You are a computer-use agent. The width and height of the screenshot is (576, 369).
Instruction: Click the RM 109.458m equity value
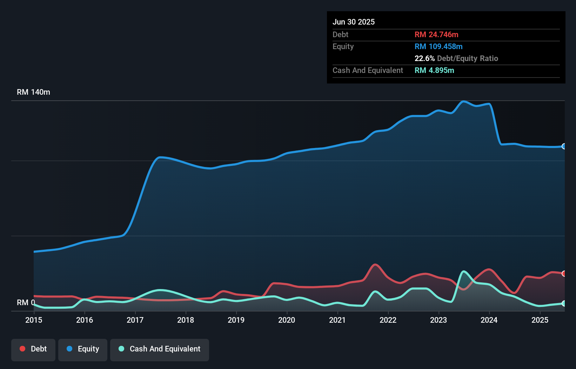pos(438,47)
